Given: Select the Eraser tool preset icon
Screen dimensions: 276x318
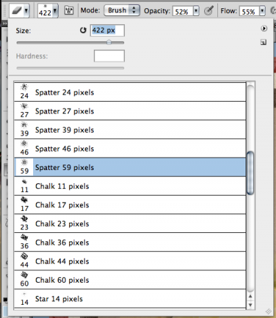Looking at the screenshot, I should pos(17,10).
